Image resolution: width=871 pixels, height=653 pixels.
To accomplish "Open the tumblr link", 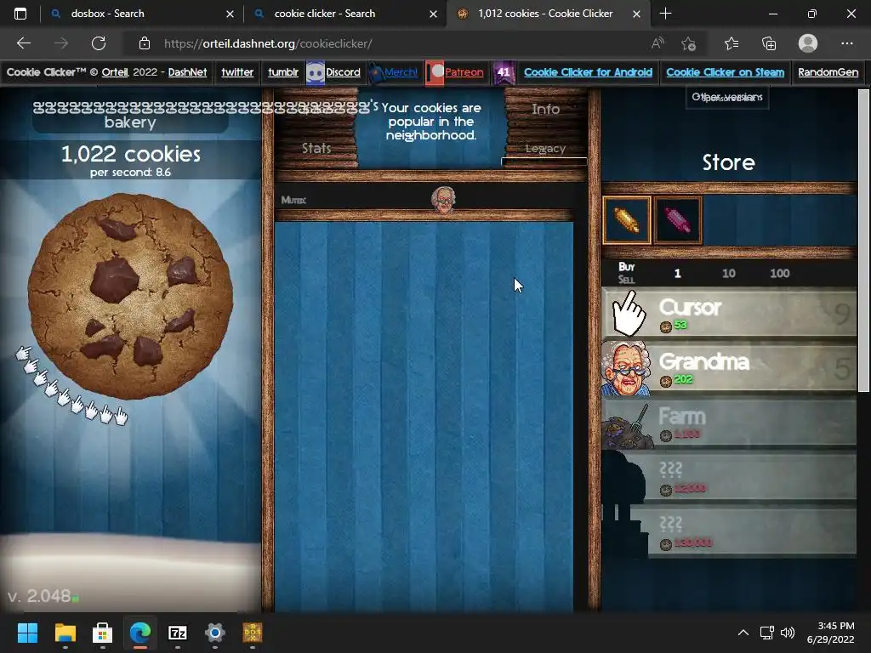I will [282, 72].
